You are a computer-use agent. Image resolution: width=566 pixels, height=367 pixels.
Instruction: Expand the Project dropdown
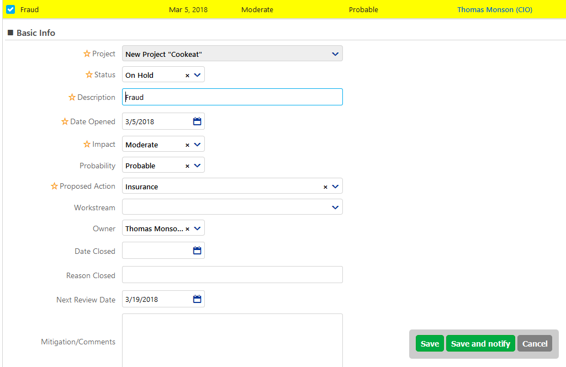335,54
